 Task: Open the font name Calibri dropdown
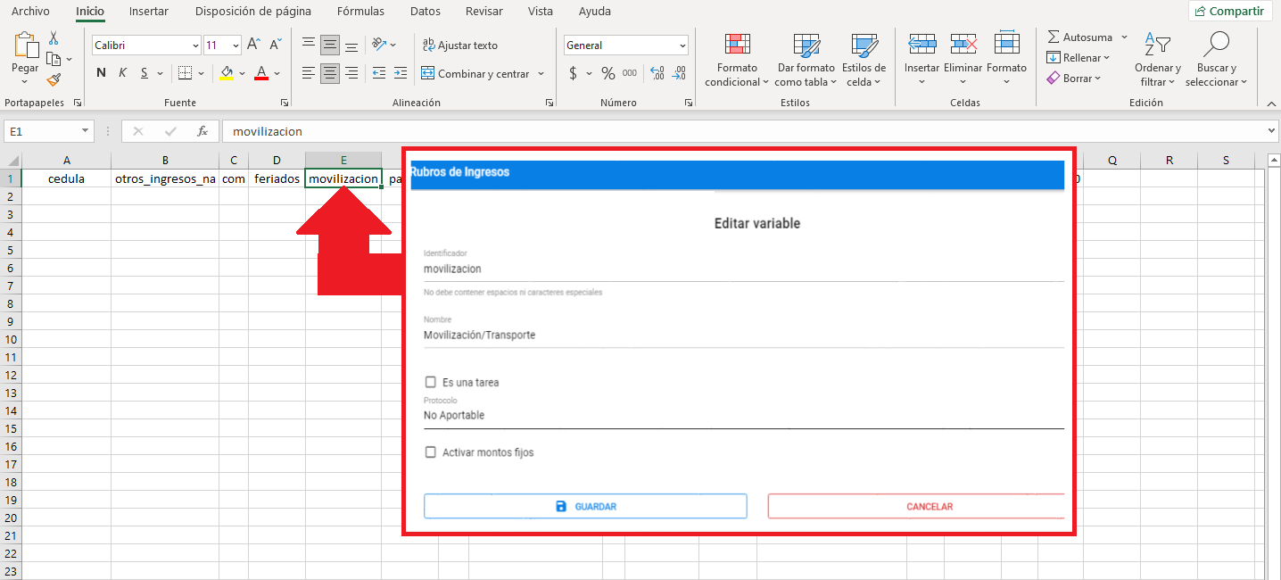click(195, 46)
